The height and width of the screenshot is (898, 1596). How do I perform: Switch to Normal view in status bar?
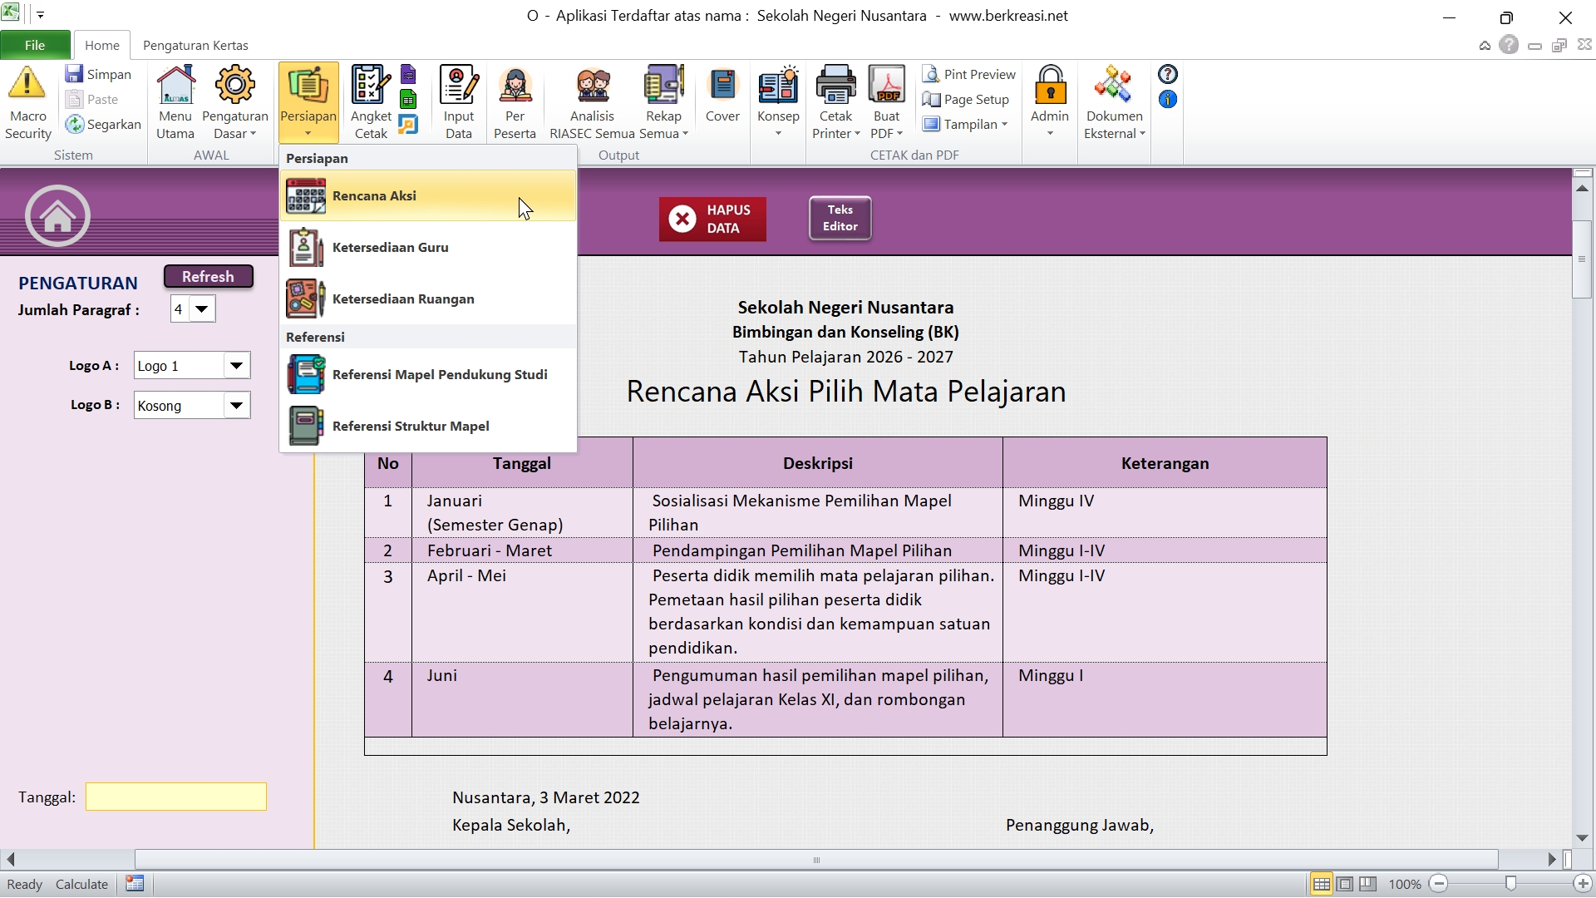1321,884
